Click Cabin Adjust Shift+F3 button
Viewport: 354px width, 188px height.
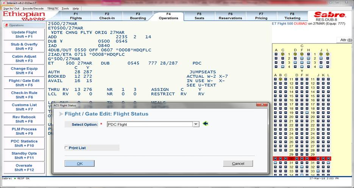tap(24, 59)
